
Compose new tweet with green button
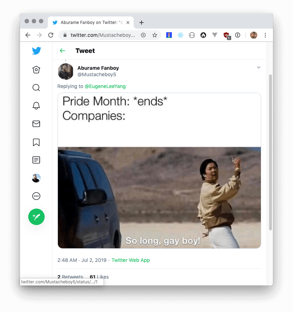(36, 217)
